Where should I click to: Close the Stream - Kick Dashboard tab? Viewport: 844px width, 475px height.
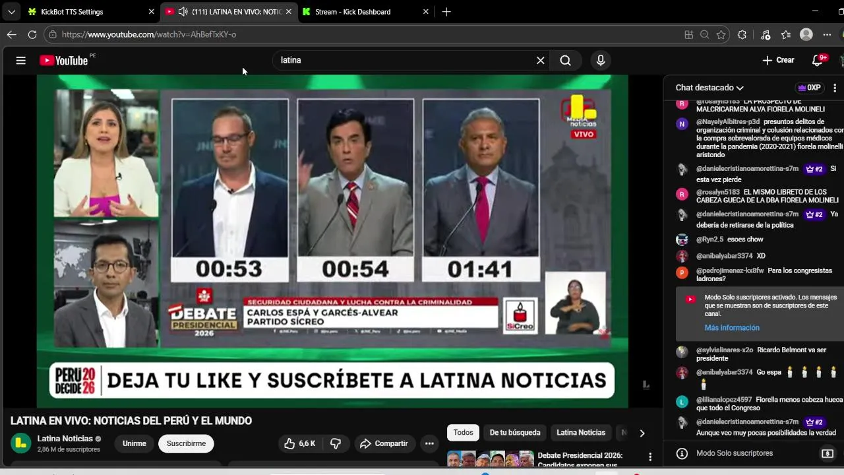click(x=425, y=11)
